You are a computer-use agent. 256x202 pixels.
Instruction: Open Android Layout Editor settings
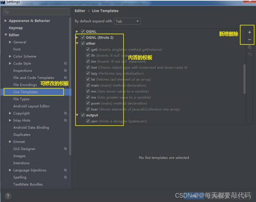pyautogui.click(x=32, y=106)
